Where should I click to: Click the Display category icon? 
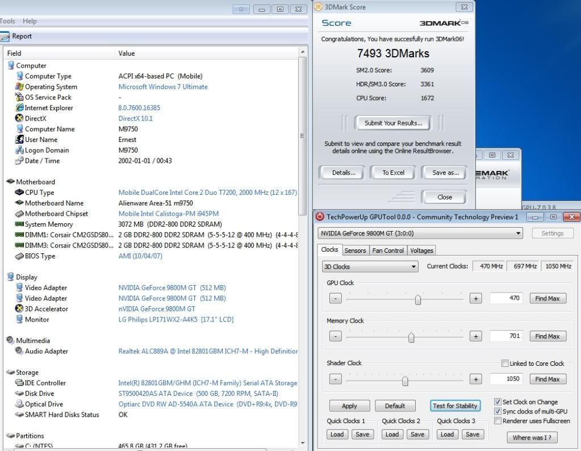pos(11,277)
